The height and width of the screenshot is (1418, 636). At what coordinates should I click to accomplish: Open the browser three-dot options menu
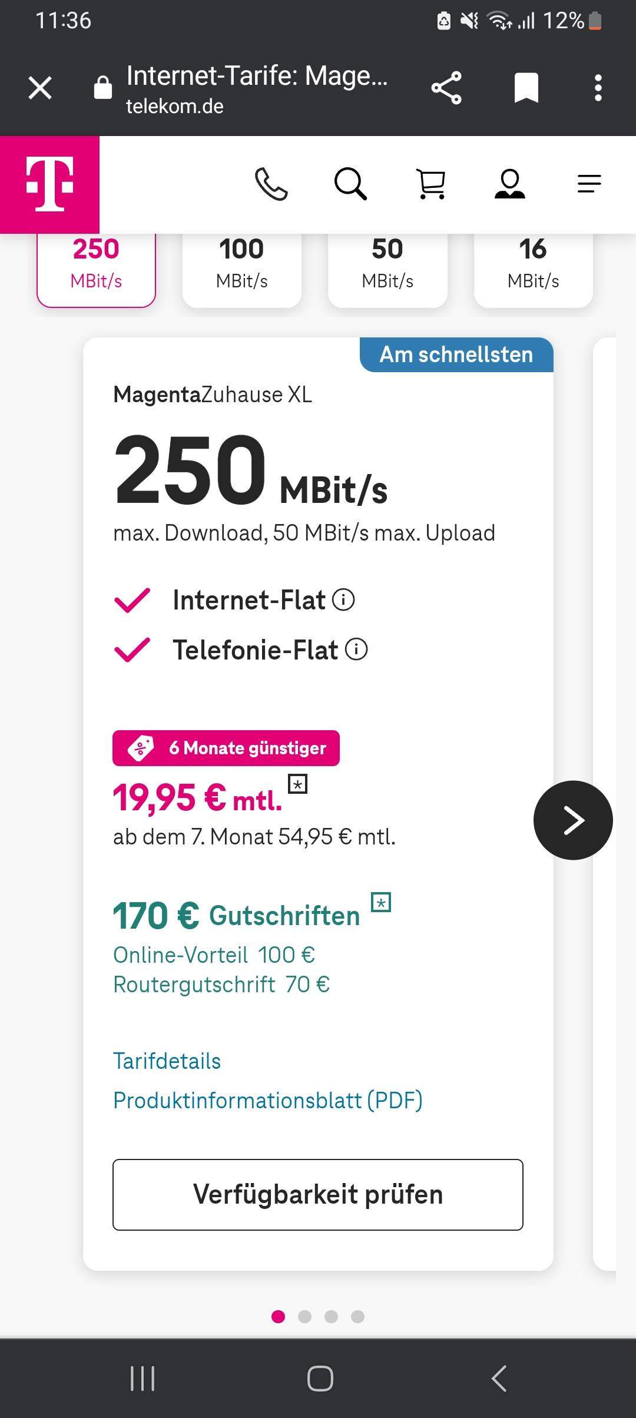[x=598, y=87]
